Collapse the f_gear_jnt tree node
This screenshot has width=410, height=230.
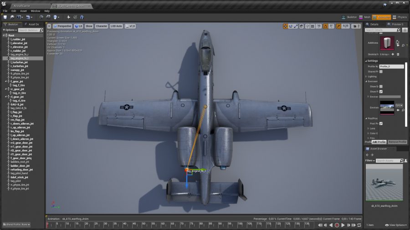6,81
